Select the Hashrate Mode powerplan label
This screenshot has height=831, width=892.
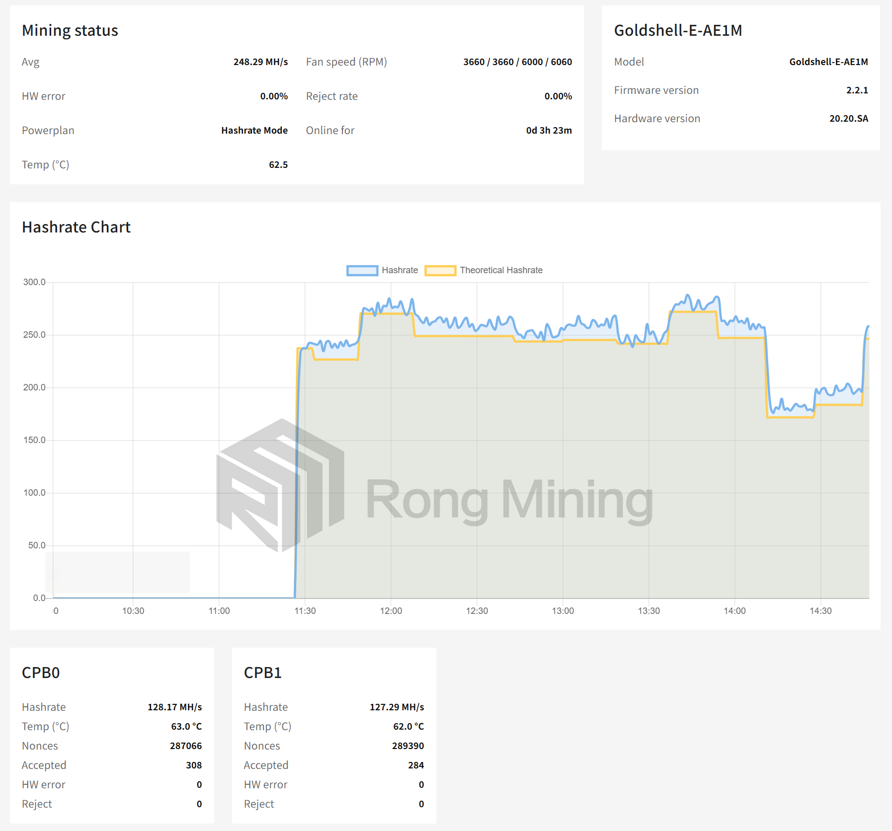tap(254, 130)
